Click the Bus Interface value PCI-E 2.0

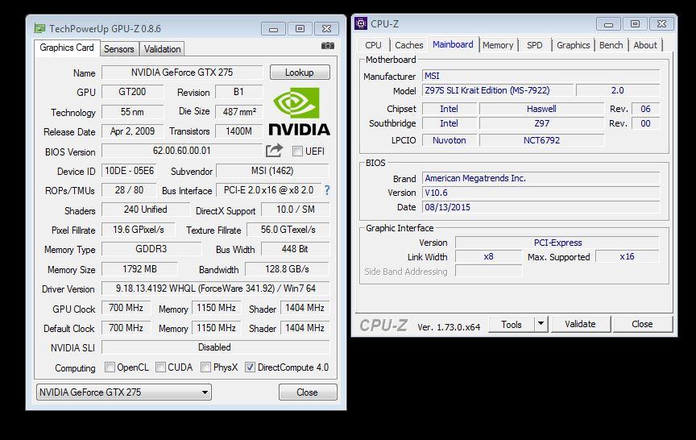(268, 190)
